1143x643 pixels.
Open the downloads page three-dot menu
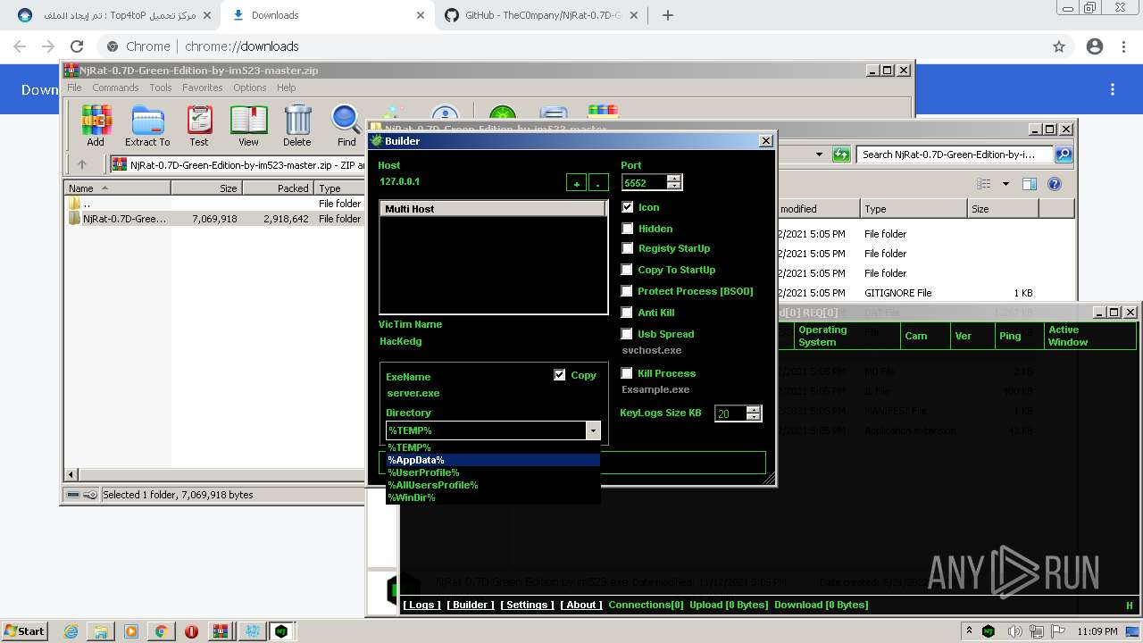pos(1113,89)
